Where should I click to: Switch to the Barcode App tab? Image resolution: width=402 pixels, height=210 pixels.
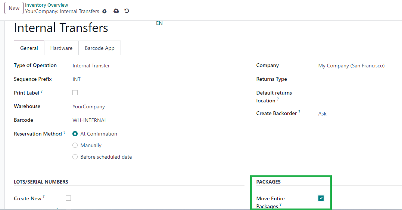click(x=100, y=48)
